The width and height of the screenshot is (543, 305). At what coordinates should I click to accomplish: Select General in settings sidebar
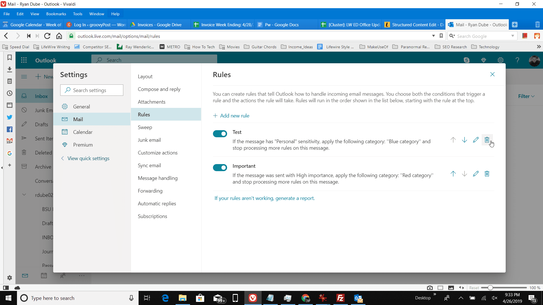coord(81,107)
